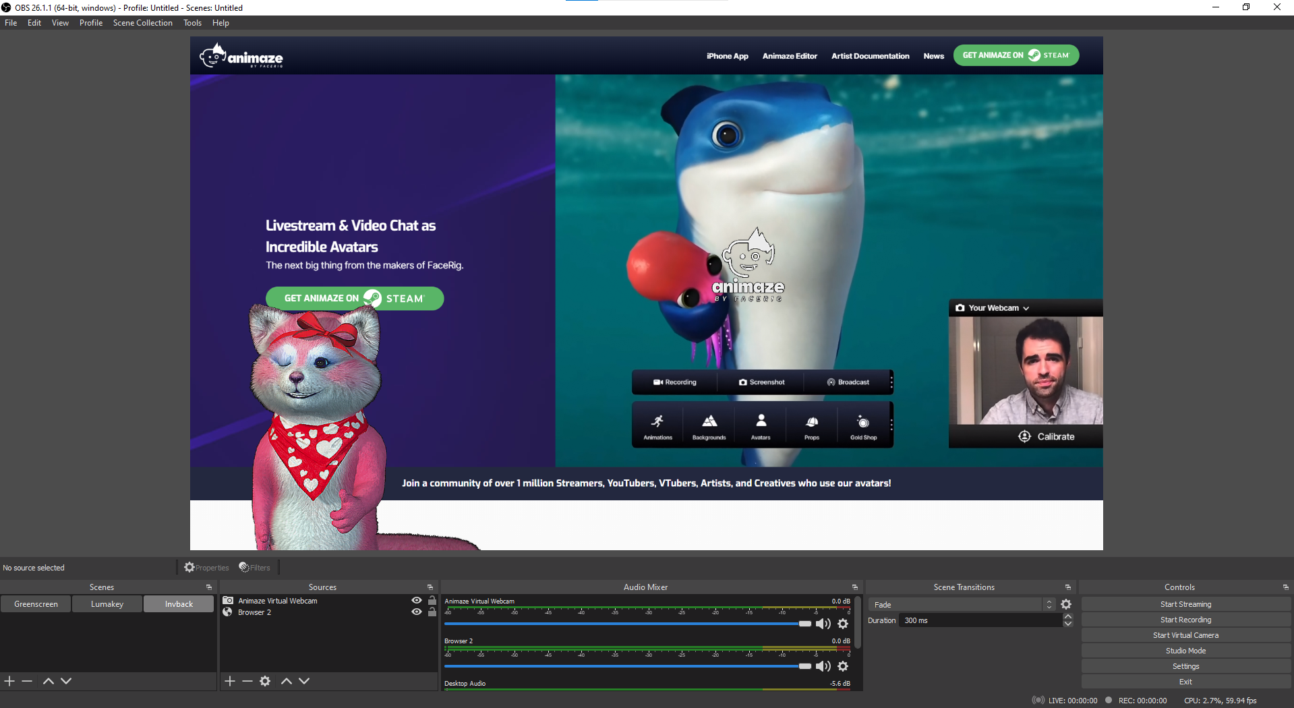
Task: Open the Edit menu
Action: [34, 23]
